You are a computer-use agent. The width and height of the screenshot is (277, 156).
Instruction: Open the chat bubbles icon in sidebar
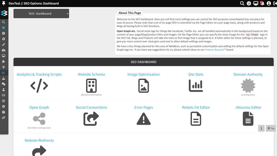click(x=4, y=84)
